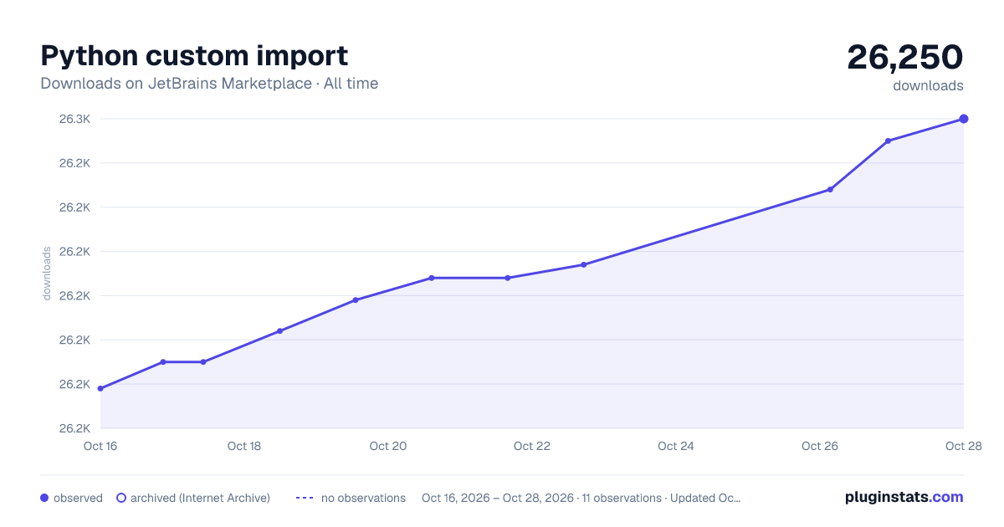Select the data point between Oct 26 and Oct 28
This screenshot has width=1004, height=527.
click(x=888, y=141)
